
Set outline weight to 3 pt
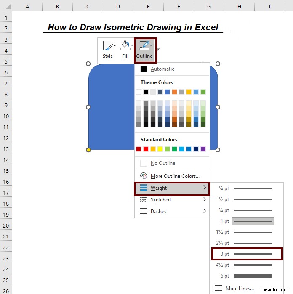pos(246,254)
